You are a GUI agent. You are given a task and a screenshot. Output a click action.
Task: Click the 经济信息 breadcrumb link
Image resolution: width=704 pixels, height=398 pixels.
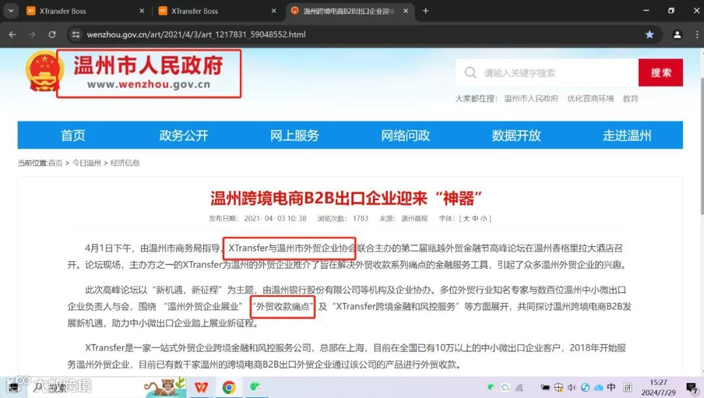(x=125, y=163)
